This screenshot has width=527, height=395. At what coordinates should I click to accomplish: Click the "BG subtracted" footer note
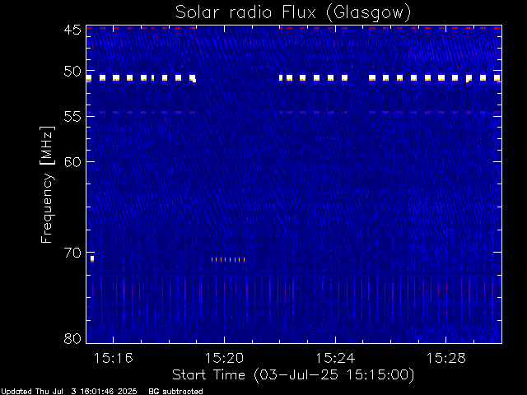[x=175, y=392]
